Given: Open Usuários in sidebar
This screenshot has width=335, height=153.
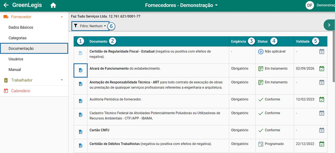Looking at the screenshot, I should point(16,59).
